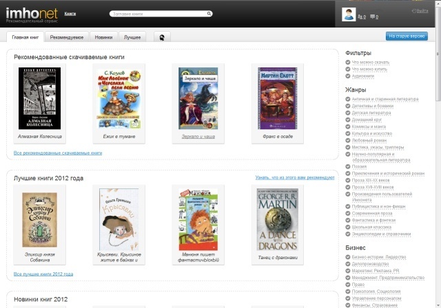
Task: Click the check icon beside Проза XVII-XVIII веков
Action: (348, 187)
